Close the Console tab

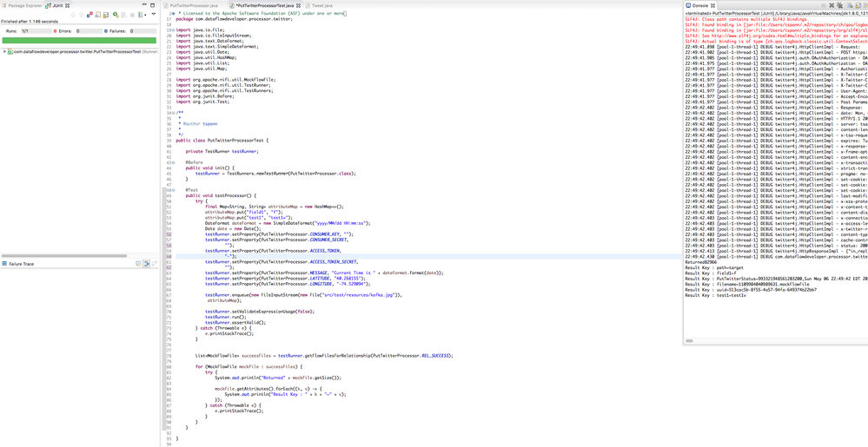[713, 5]
